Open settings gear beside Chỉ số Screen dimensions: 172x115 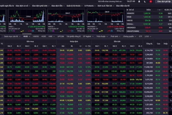[x=127, y=10]
